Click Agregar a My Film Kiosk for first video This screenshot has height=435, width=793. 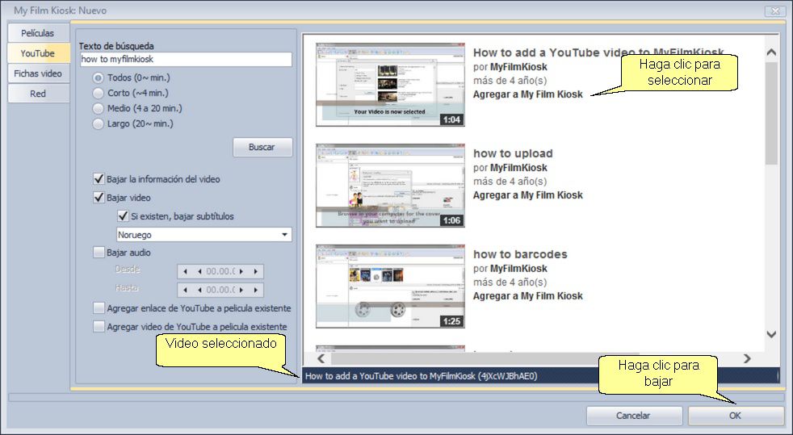click(528, 94)
